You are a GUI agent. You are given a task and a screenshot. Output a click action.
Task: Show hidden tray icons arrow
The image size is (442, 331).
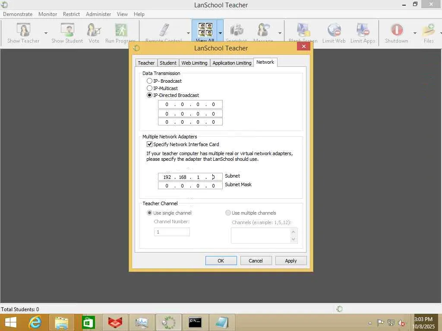pyautogui.click(x=370, y=323)
